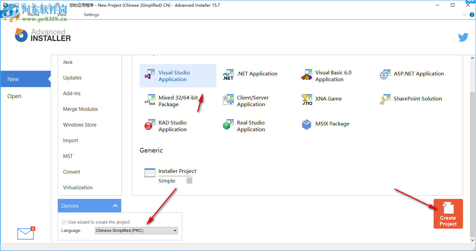Viewport: 476px width, 251px height.
Task: Click the Real Studio Application label
Action: pos(251,126)
